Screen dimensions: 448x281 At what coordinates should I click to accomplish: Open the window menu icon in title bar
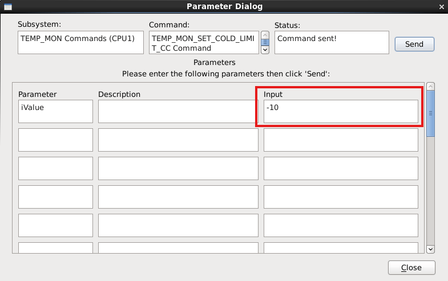click(x=8, y=7)
